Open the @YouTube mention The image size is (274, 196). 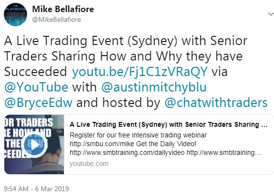pos(36,87)
